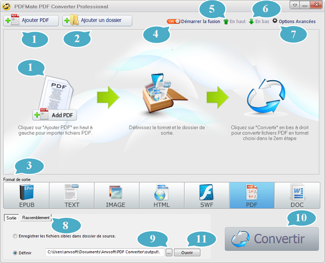
Task: Move file down with En bas arrow
Action: point(259,21)
